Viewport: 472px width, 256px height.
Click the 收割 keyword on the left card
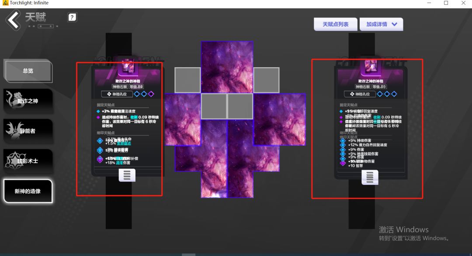(x=134, y=117)
